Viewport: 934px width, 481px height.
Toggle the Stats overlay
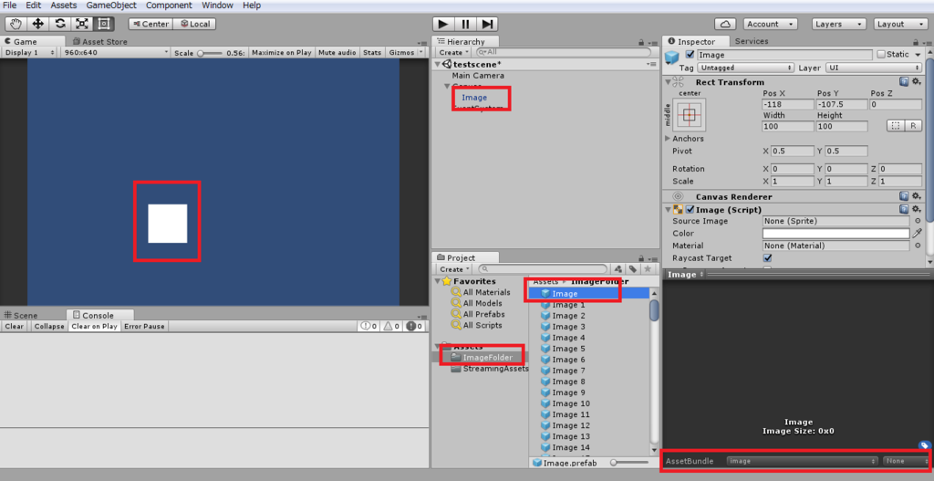(372, 52)
